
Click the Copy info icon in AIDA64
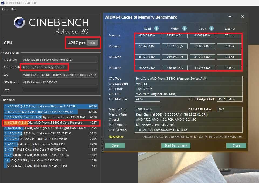[212, 28]
